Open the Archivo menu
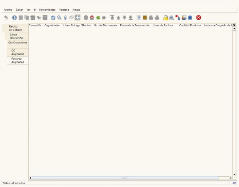The image size is (239, 187). point(8,9)
